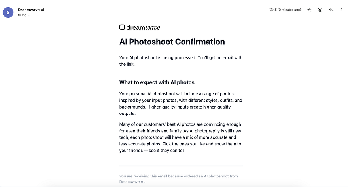Click the 12:45 timestamp
Screen dimensions: 348x187
pyautogui.click(x=273, y=10)
